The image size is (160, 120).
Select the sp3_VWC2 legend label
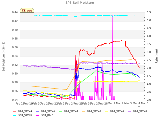(48, 111)
